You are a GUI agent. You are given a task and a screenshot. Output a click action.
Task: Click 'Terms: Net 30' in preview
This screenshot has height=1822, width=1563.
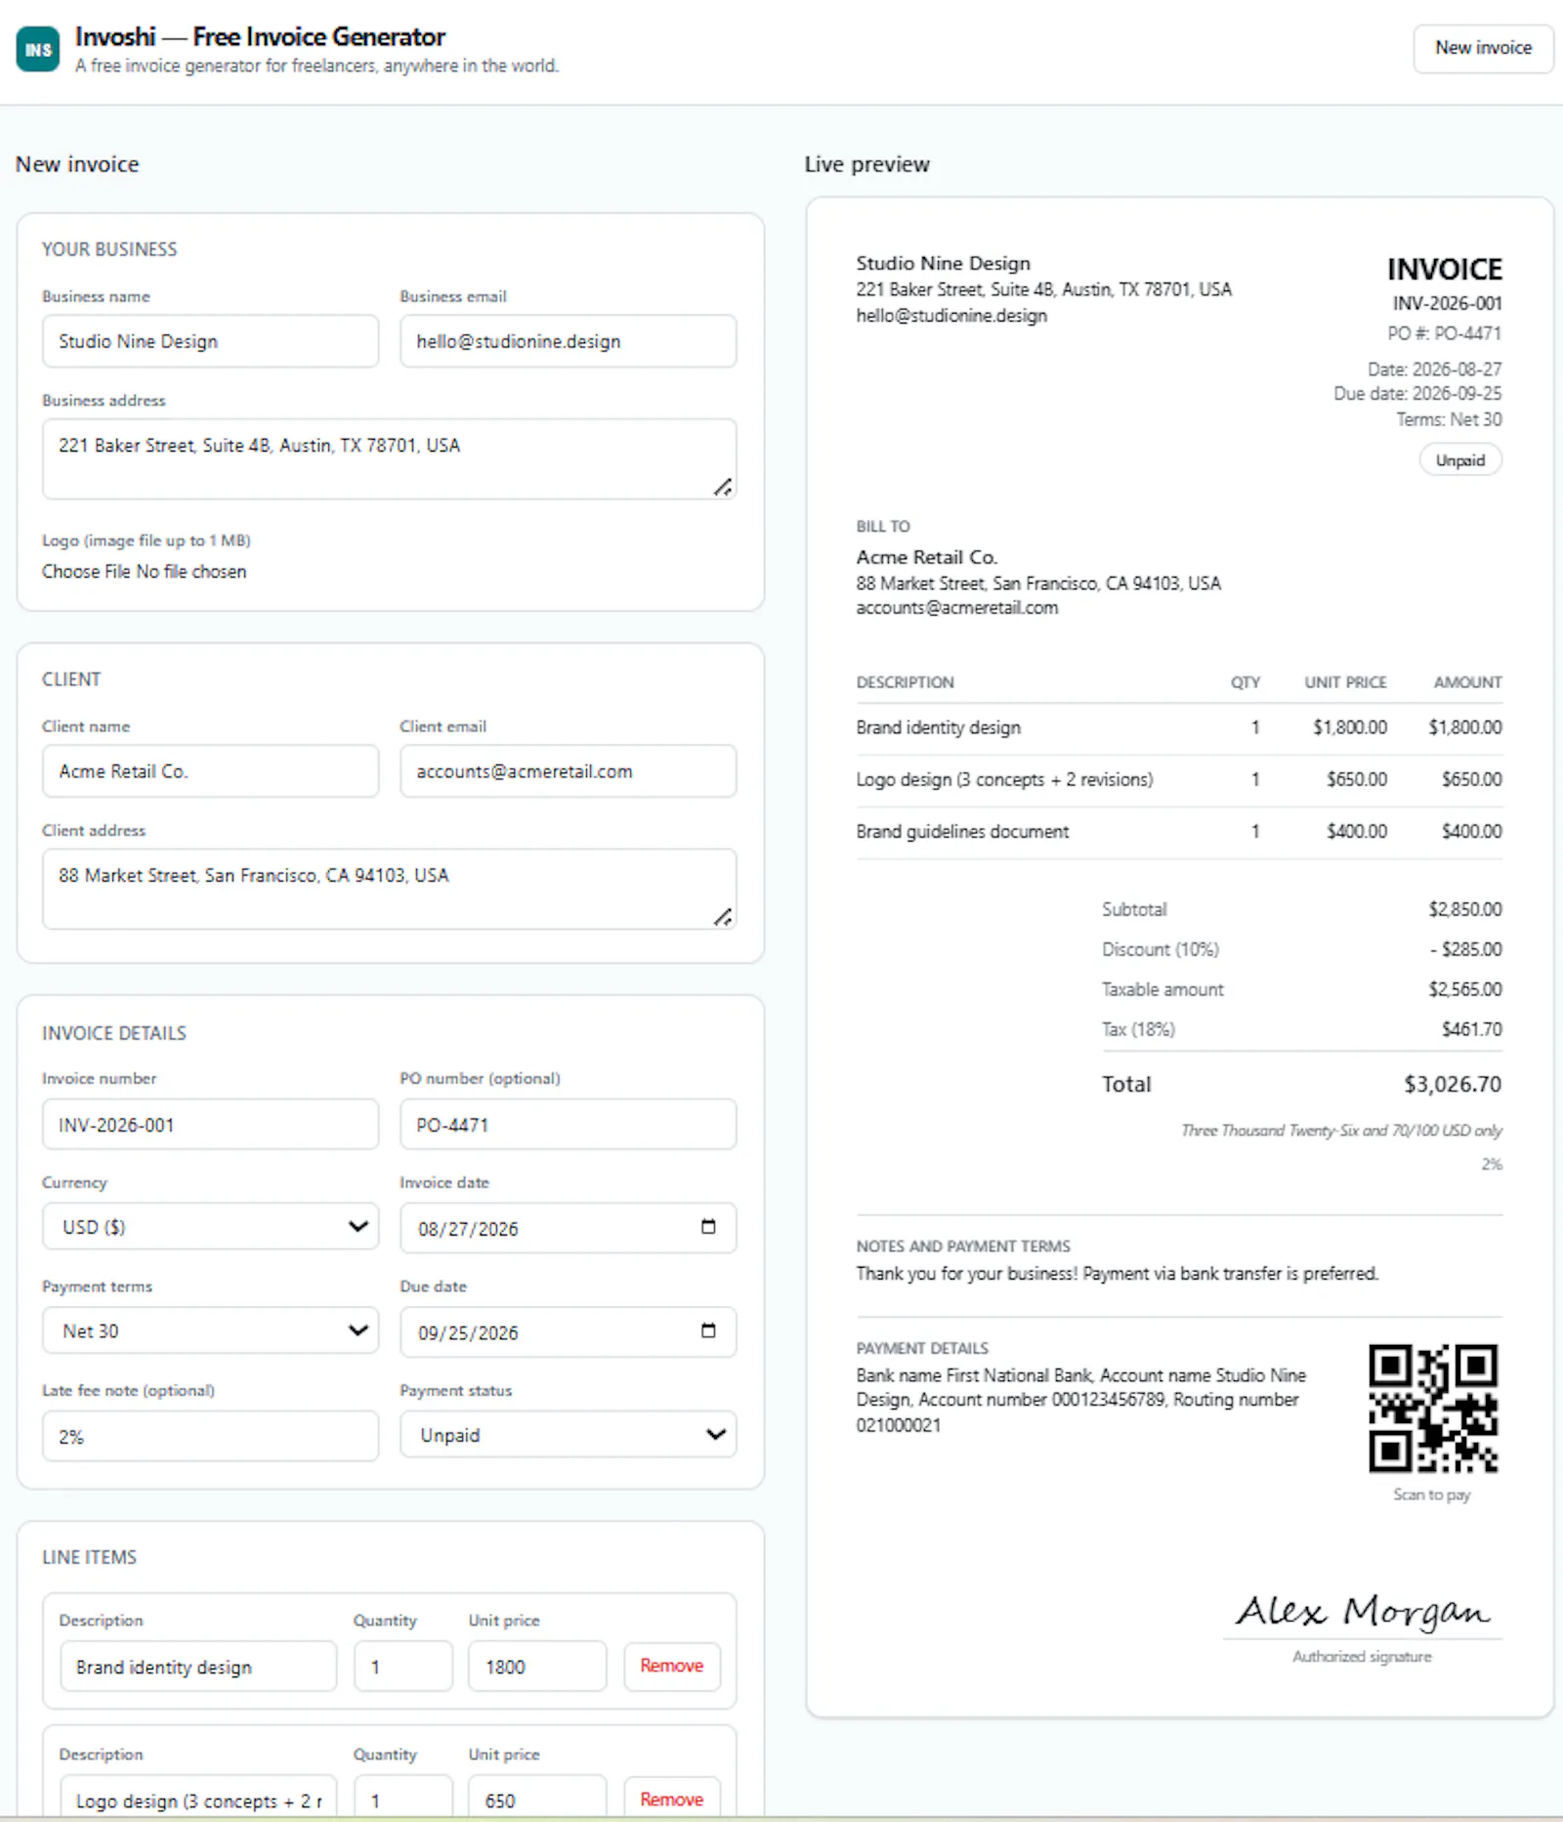(x=1449, y=419)
